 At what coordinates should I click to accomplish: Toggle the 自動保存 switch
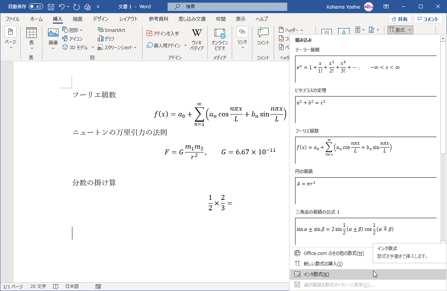tap(36, 6)
